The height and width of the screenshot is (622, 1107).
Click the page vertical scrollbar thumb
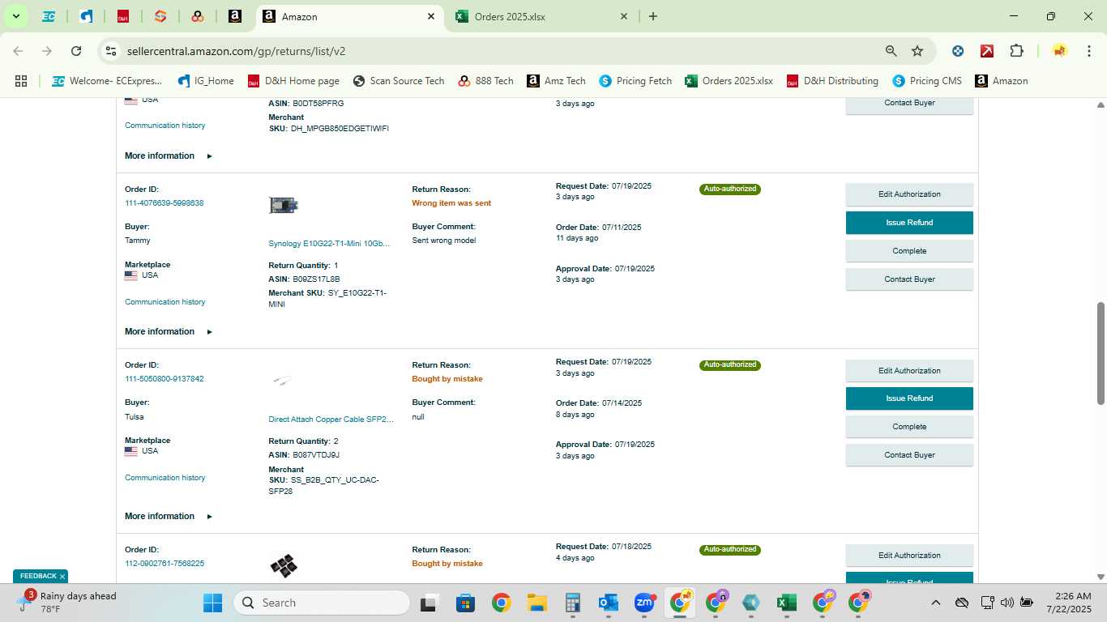click(1101, 353)
